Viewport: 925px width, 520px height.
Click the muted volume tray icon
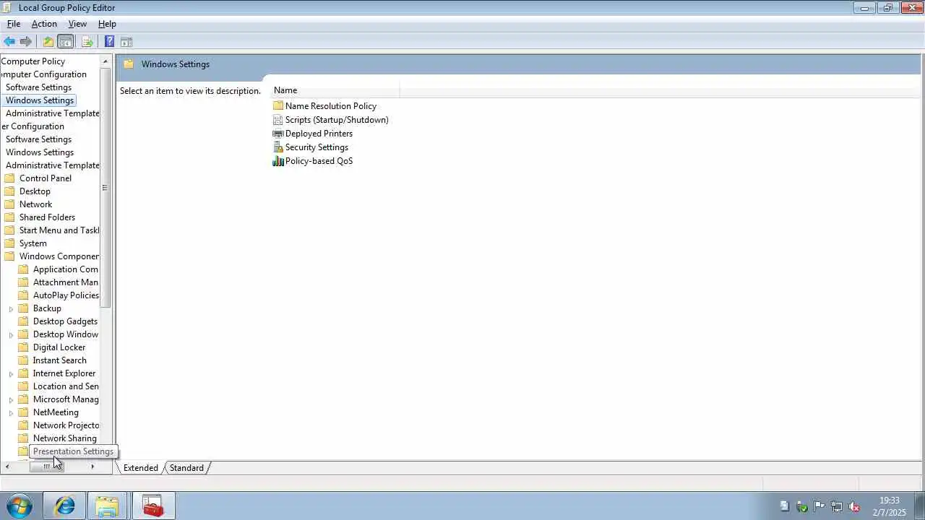853,506
